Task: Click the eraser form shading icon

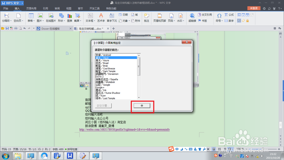Action: [243, 21]
